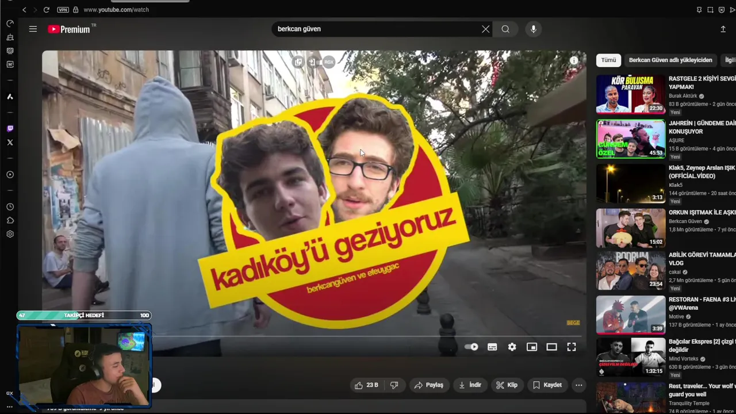Select the Tümü filter chip
This screenshot has height=414, width=736.
click(608, 60)
